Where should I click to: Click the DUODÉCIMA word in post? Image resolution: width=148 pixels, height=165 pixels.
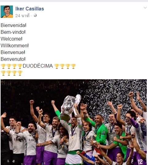[38, 66]
